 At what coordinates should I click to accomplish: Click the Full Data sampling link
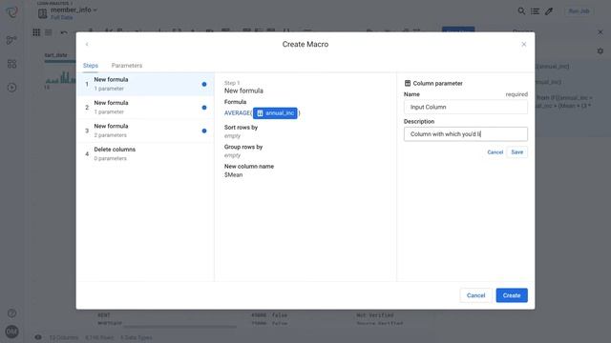pyautogui.click(x=61, y=17)
